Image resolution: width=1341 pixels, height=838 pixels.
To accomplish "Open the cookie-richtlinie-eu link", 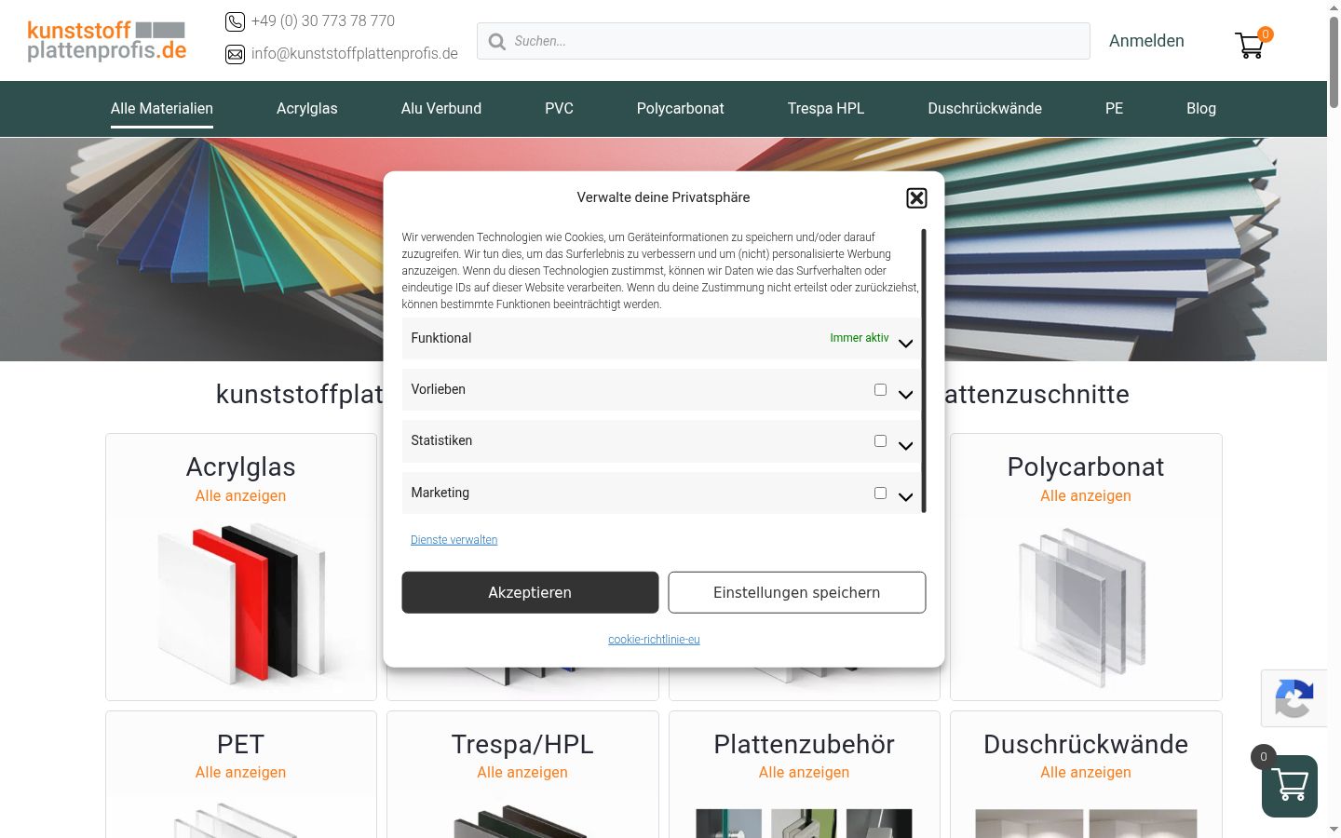I will click(x=654, y=640).
